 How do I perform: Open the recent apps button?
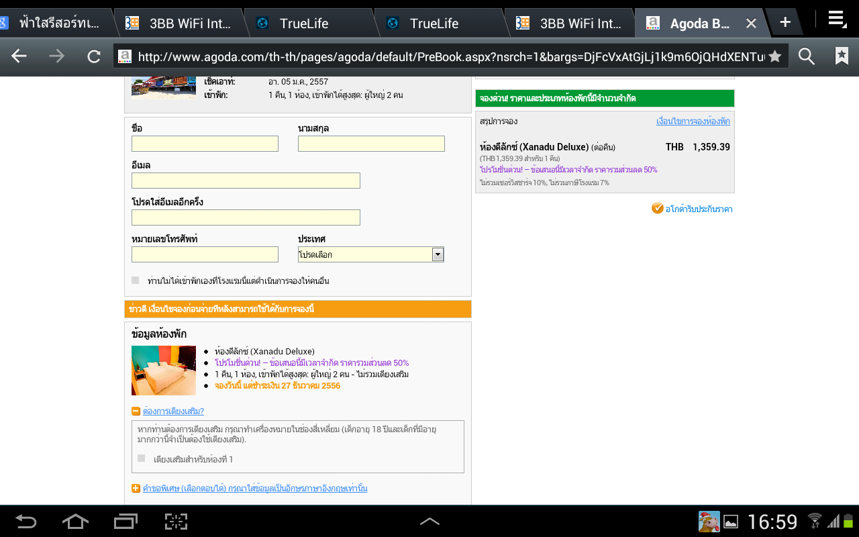[x=125, y=522]
